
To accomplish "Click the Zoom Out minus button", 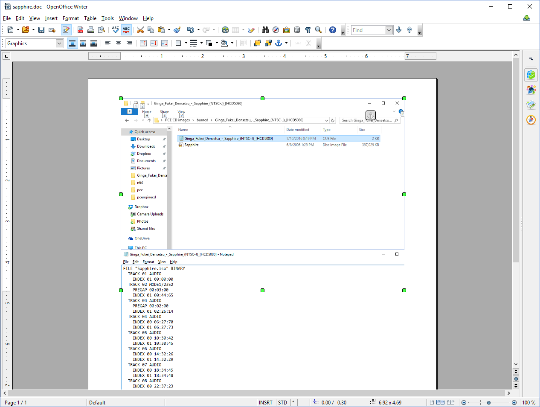I will [x=464, y=402].
